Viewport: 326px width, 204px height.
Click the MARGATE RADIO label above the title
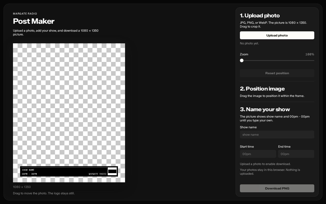pyautogui.click(x=25, y=14)
